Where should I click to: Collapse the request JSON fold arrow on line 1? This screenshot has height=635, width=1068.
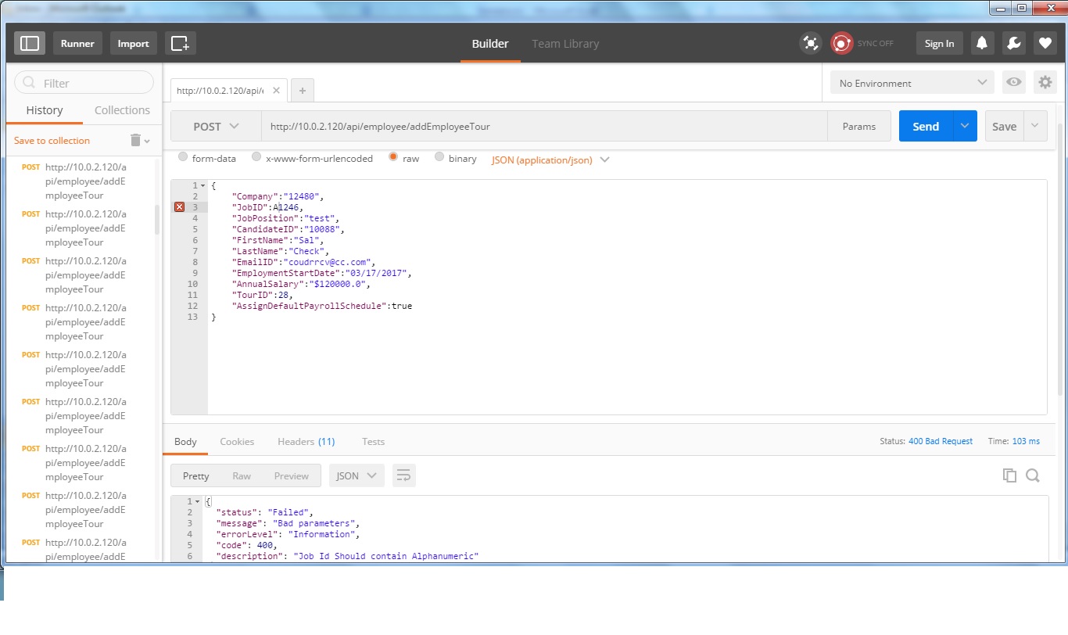(x=203, y=185)
